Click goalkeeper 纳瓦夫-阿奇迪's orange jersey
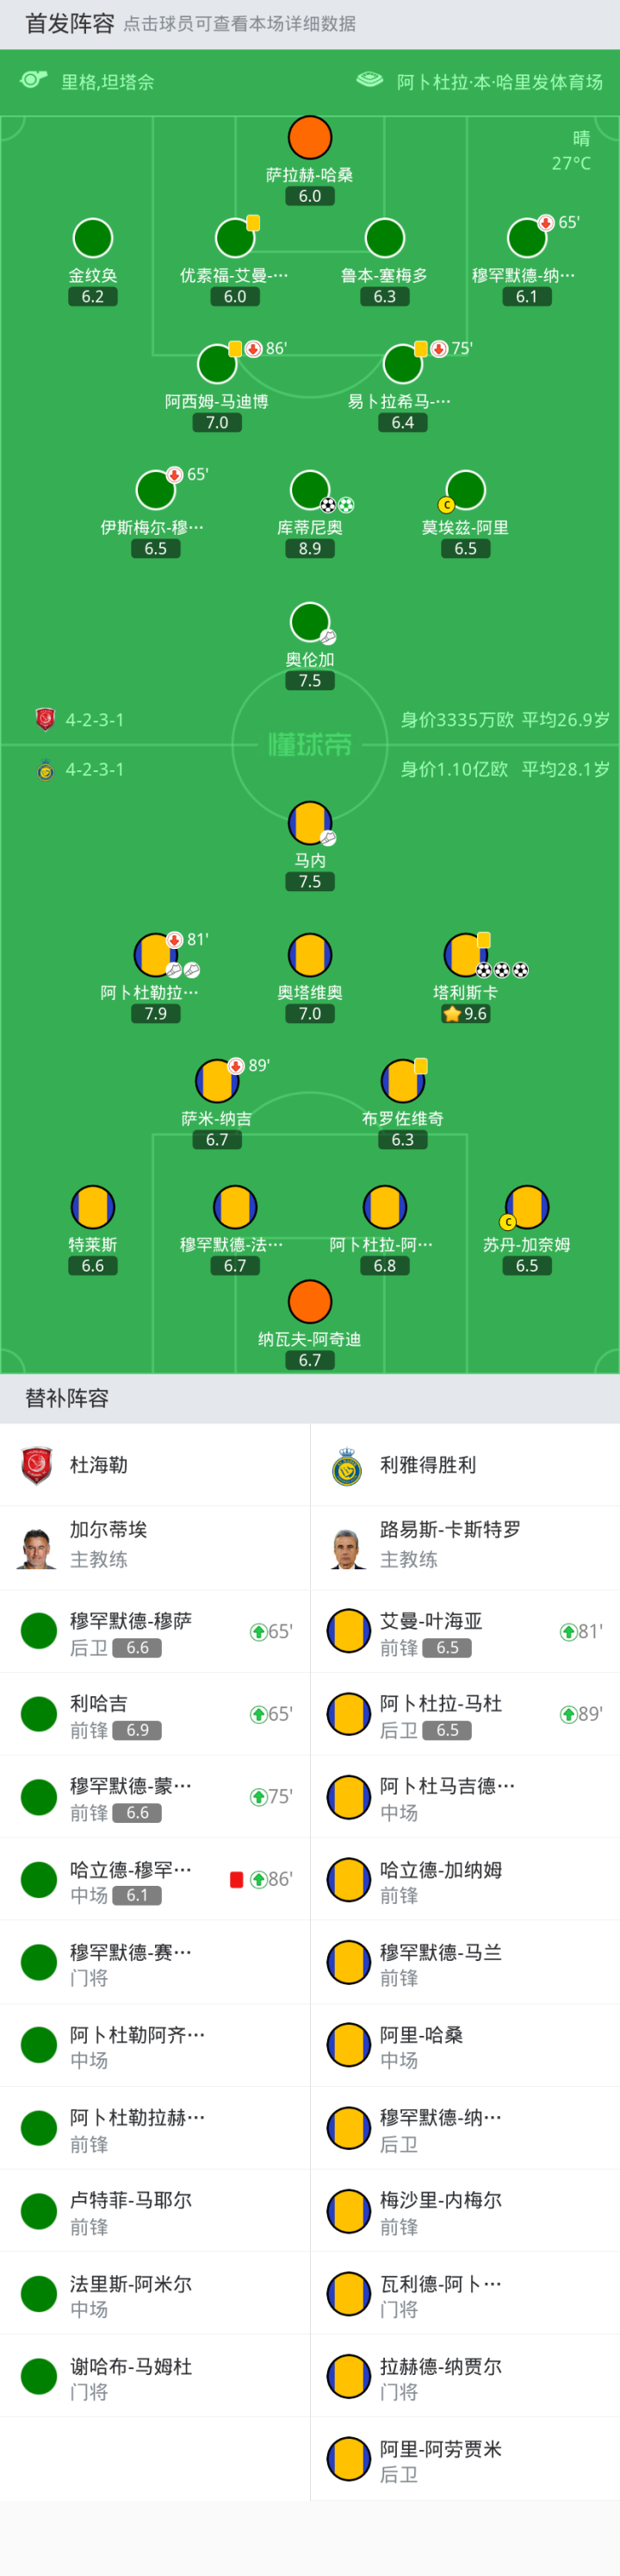This screenshot has height=2576, width=620. tap(309, 1301)
